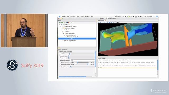Open the Visualize menu
Screen dimensions: 169x95
point(73,17)
